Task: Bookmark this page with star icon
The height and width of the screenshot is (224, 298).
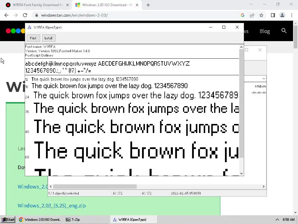Action: pyautogui.click(x=261, y=15)
